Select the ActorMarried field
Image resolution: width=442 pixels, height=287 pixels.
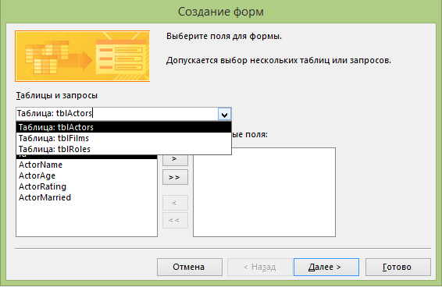pyautogui.click(x=87, y=197)
